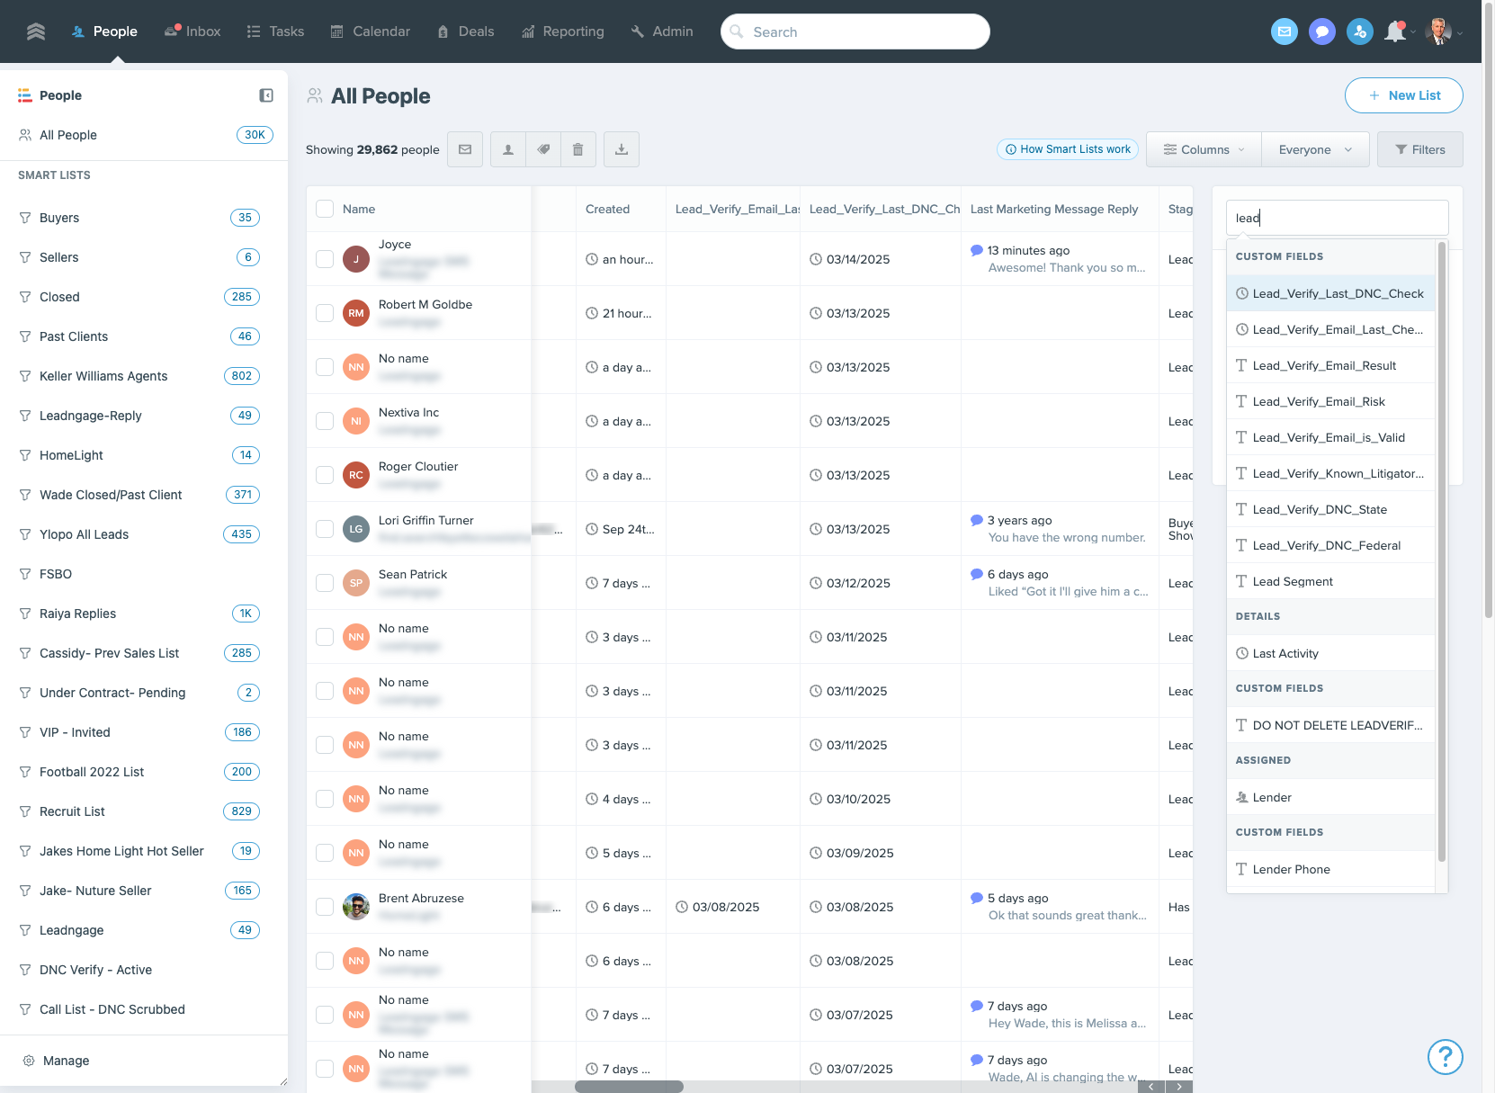Click into the top Search field
The image size is (1495, 1093).
click(x=855, y=31)
